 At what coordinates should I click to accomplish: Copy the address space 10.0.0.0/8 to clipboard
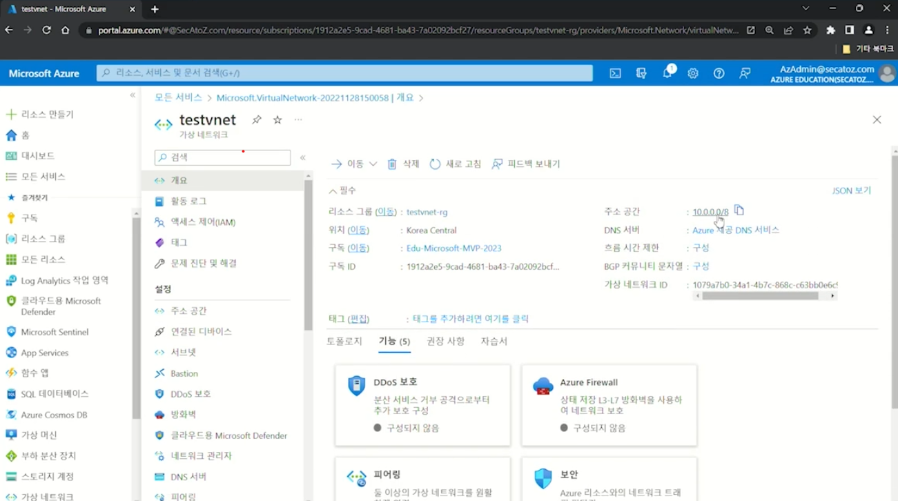[x=739, y=210]
